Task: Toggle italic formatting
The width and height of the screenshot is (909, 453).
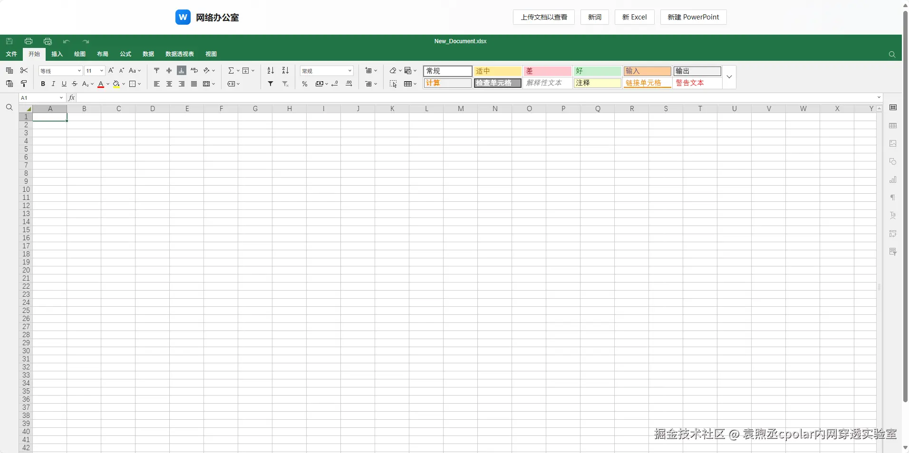Action: click(53, 84)
